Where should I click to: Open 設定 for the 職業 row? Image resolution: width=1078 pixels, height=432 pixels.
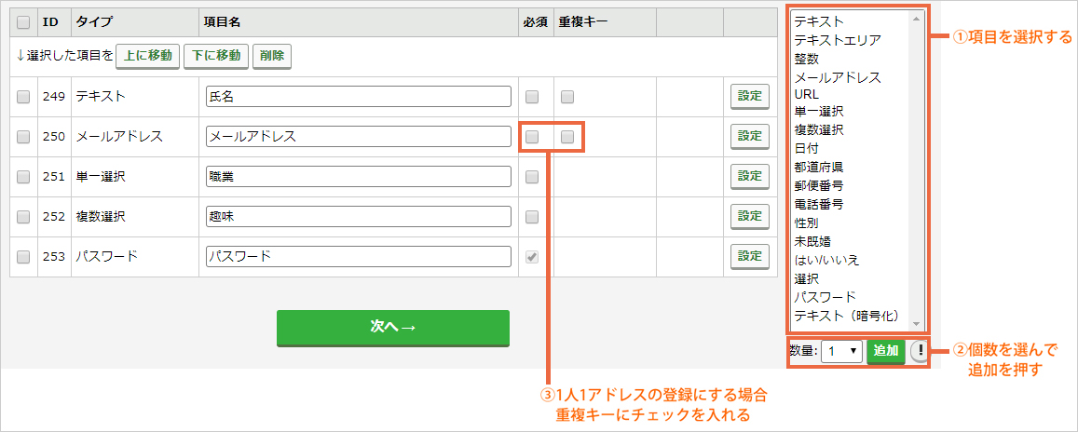click(x=749, y=177)
